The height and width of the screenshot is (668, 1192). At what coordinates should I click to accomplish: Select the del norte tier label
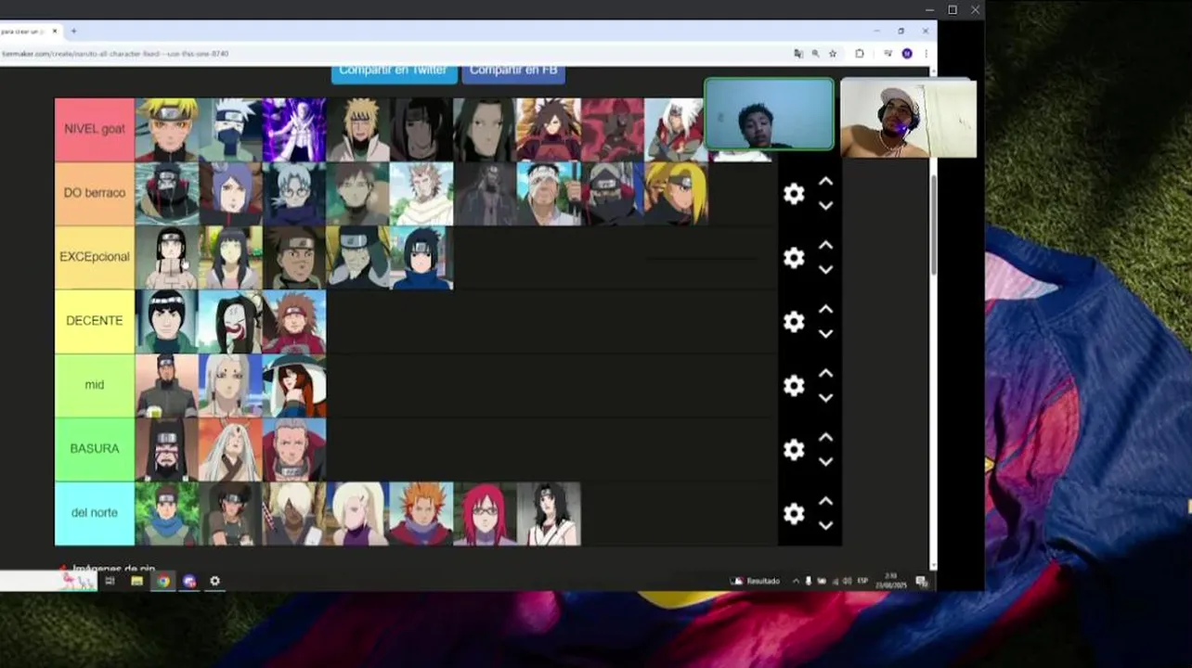click(x=95, y=513)
